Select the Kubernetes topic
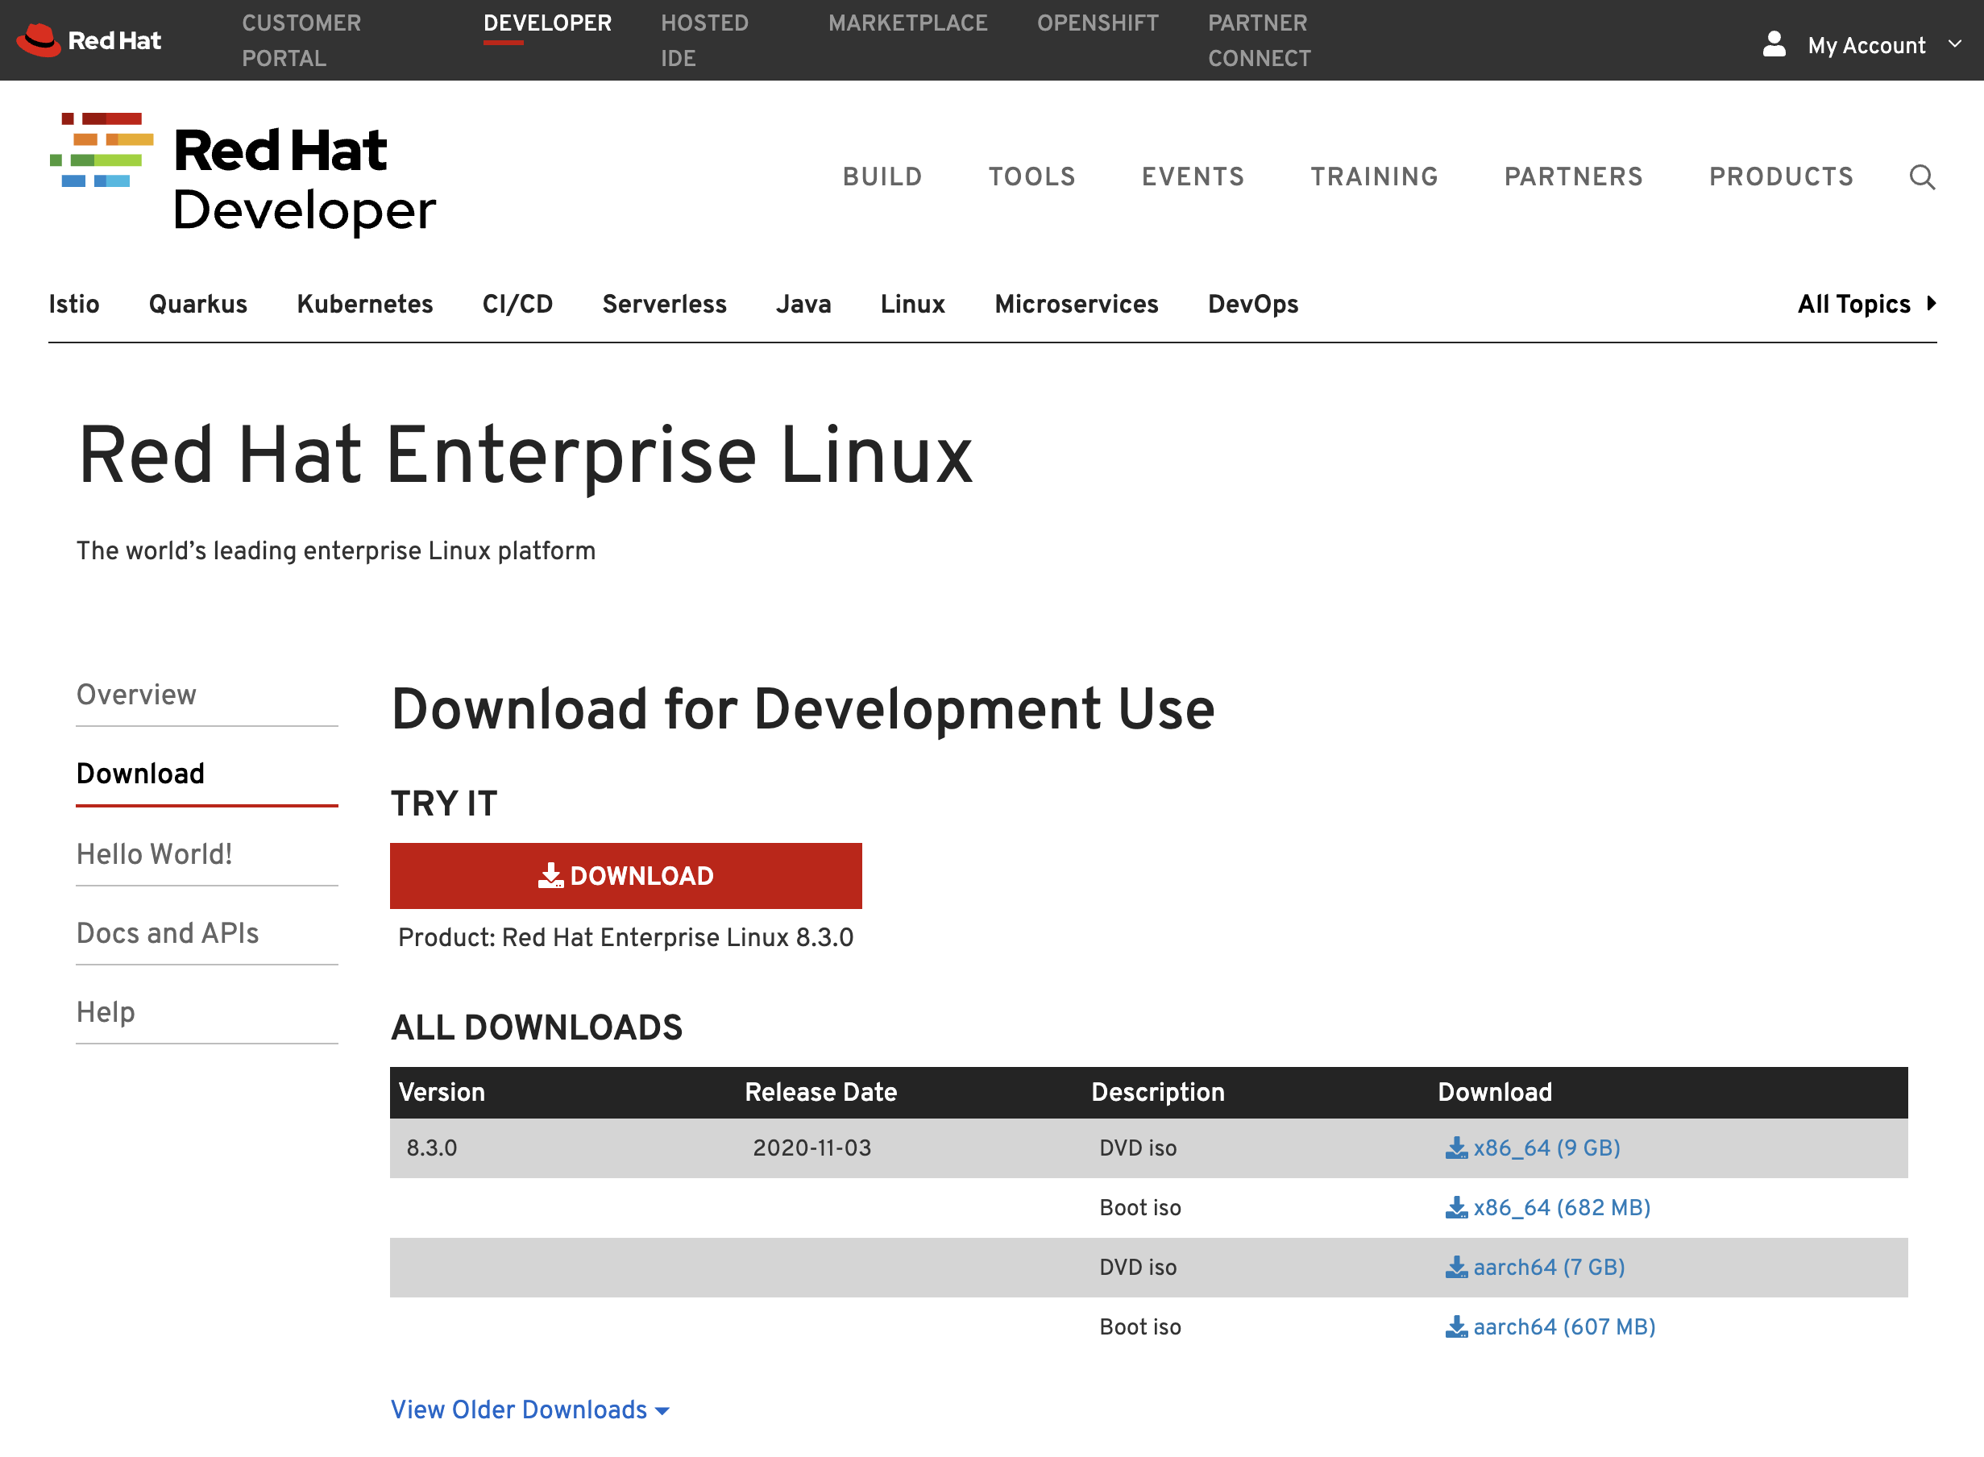1984x1457 pixels. 364,305
